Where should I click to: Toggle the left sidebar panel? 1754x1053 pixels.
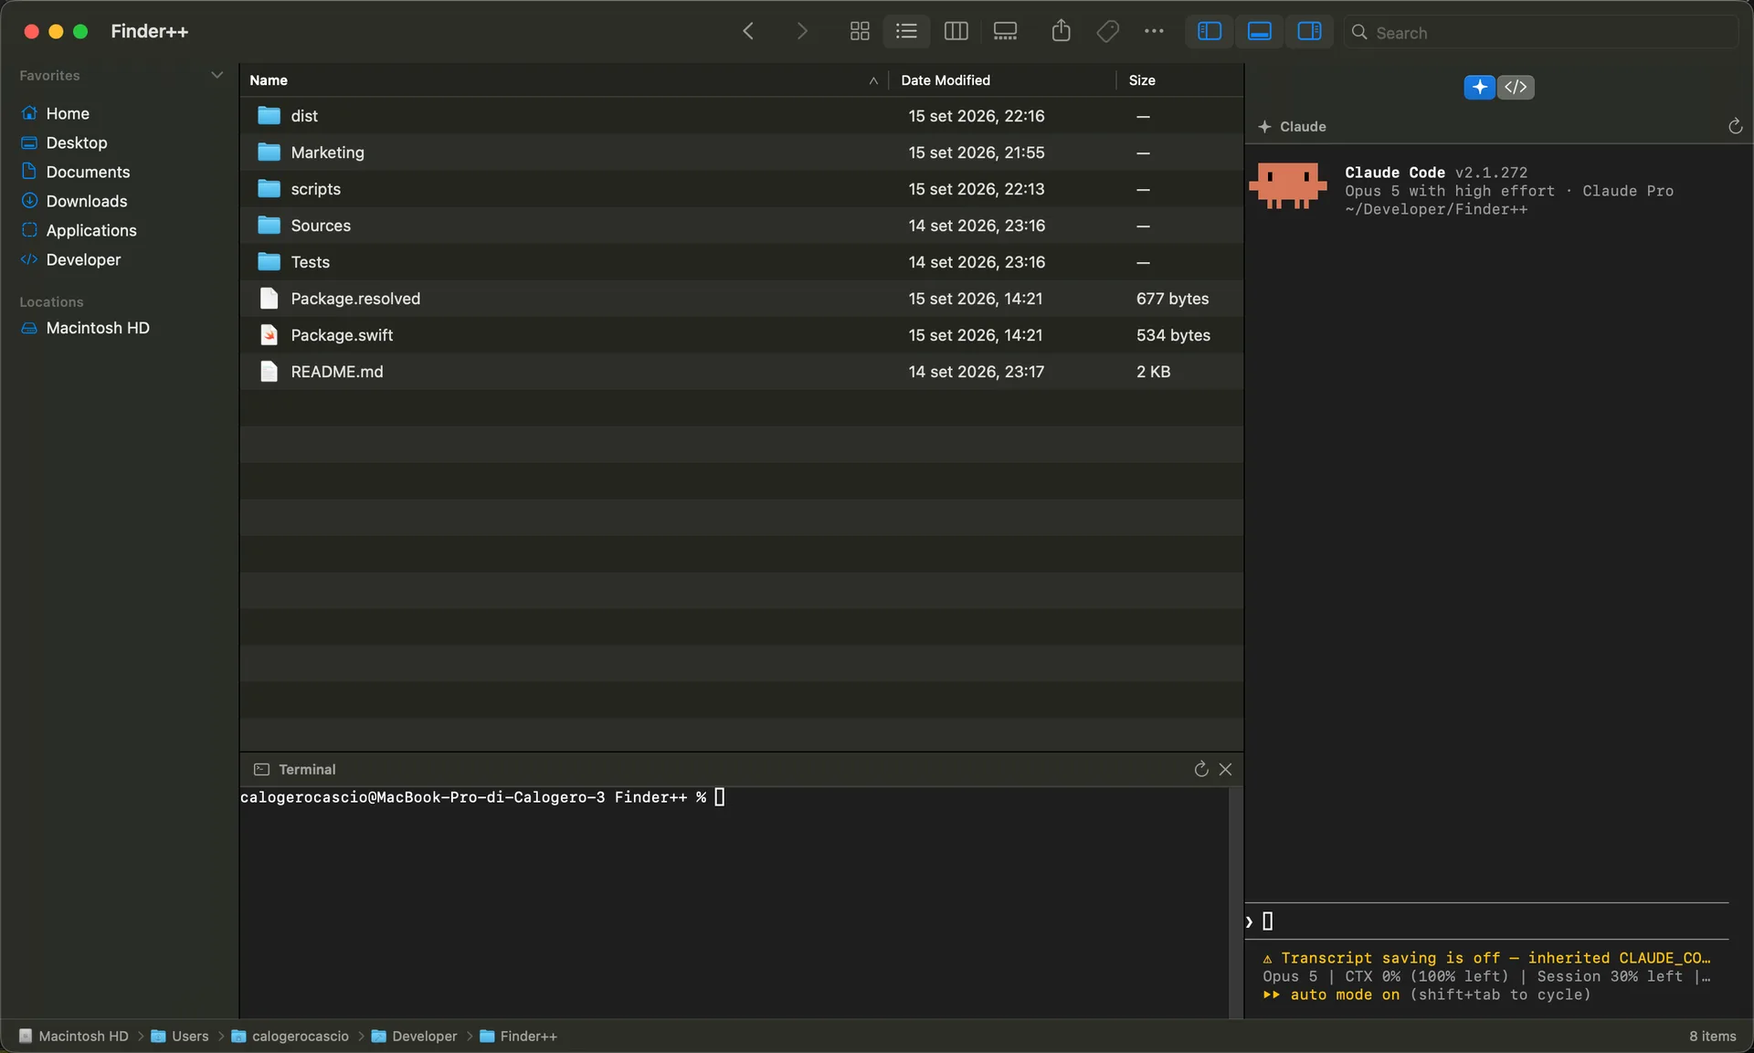point(1210,31)
